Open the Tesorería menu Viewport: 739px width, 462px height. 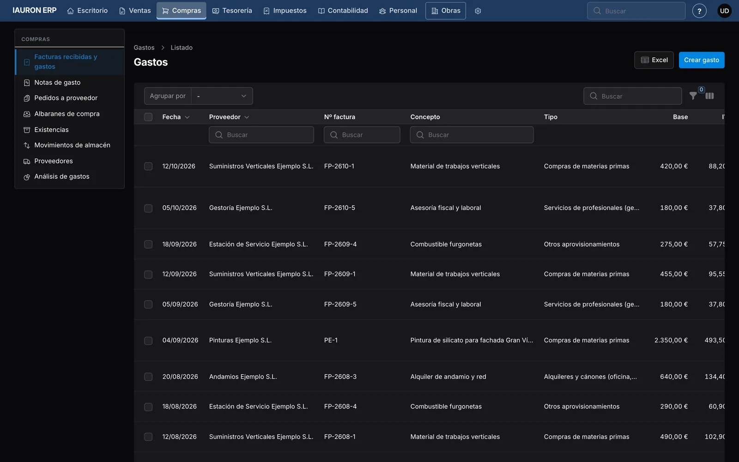[x=232, y=11]
